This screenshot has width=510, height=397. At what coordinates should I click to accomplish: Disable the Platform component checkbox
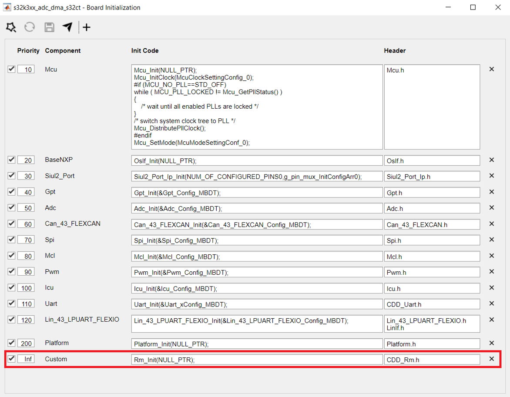(x=11, y=343)
